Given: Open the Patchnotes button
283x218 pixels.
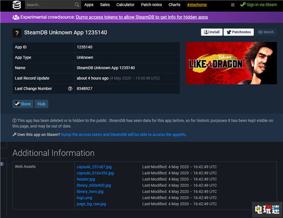Looking at the screenshot, I should pos(239,32).
